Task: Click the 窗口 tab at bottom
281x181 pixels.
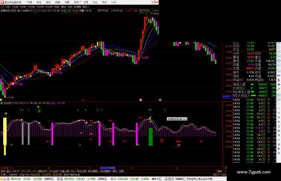Action: coord(9,171)
